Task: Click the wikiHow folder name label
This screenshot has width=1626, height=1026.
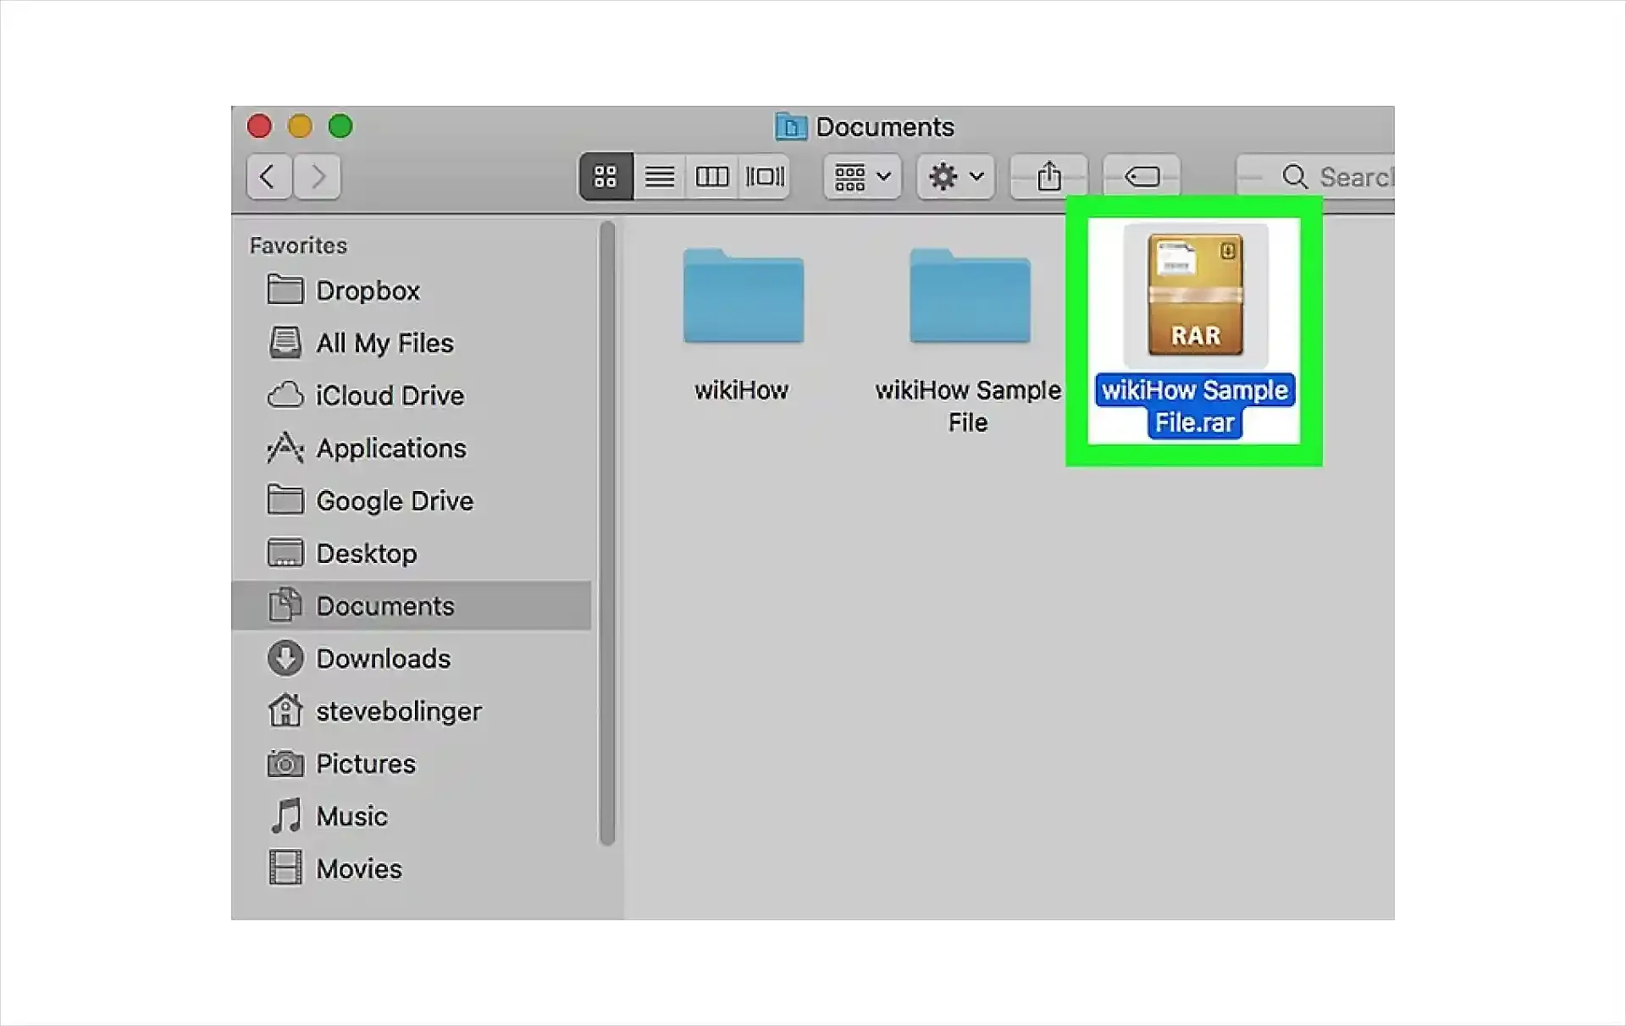Action: (742, 390)
